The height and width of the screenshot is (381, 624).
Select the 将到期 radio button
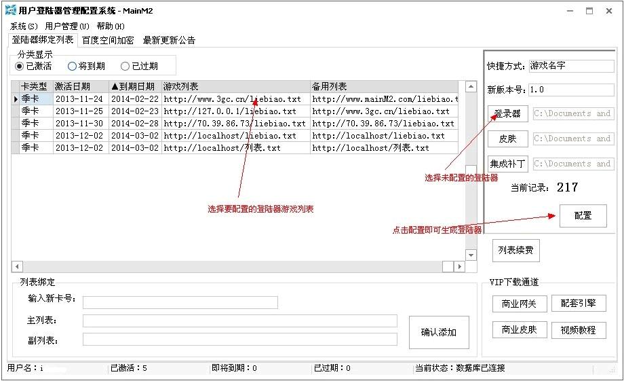pyautogui.click(x=73, y=67)
